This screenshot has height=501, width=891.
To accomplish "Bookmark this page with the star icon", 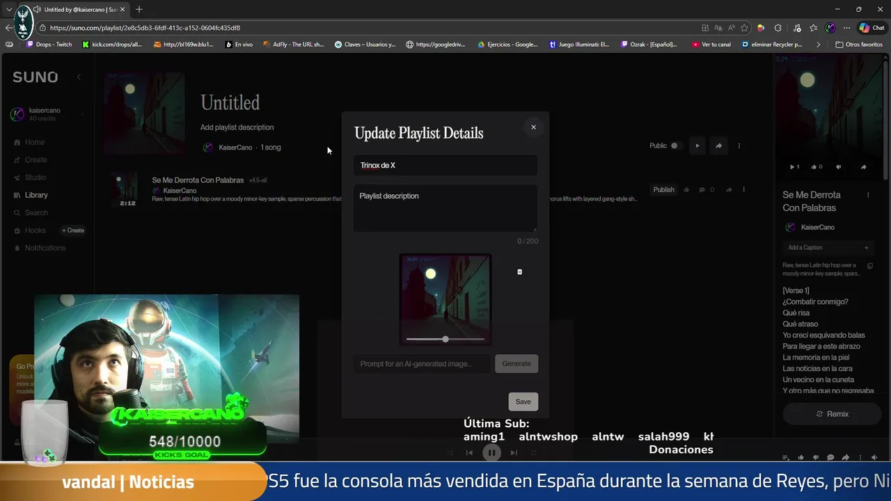I will point(745,28).
